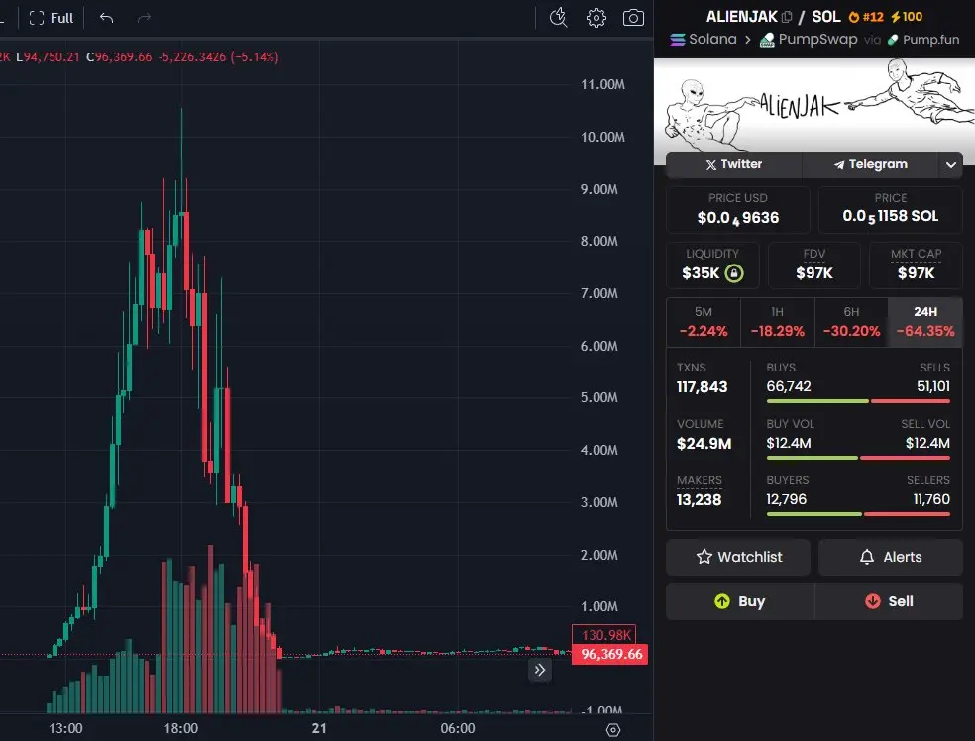The width and height of the screenshot is (975, 741).
Task: Click the SELLERS count 11,760
Action: (x=931, y=500)
